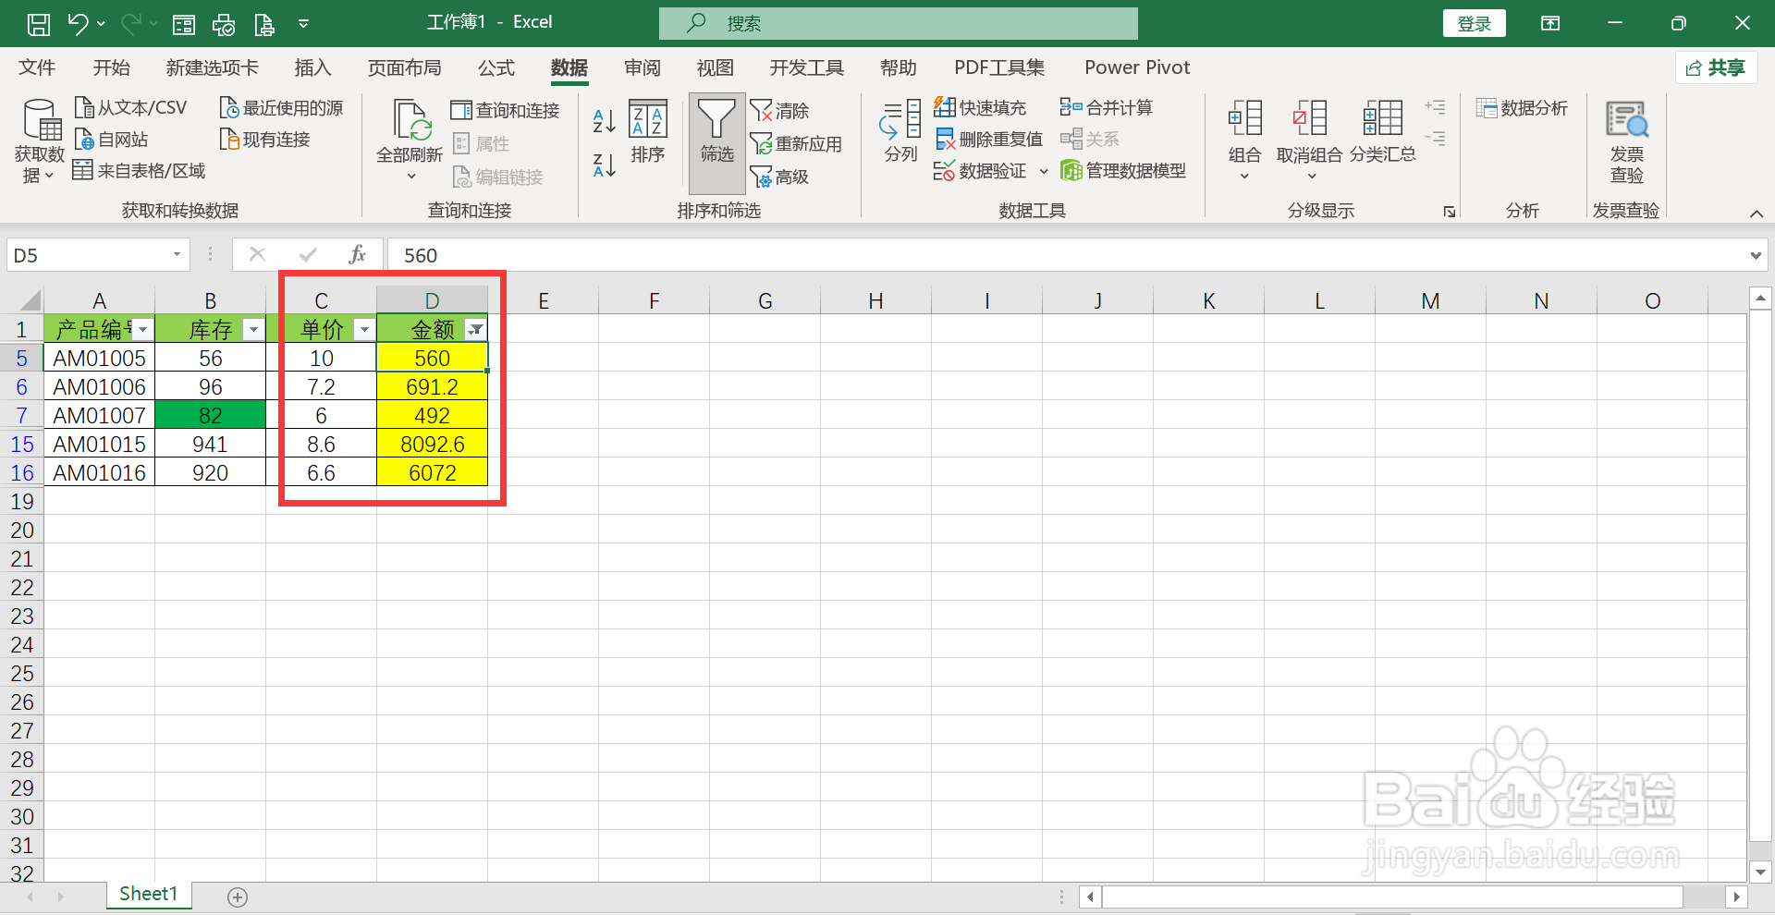
Task: Select cell AM01015
Action: (x=100, y=444)
